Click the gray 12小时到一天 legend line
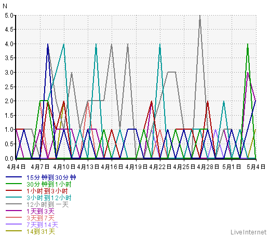This screenshot has width=270, height=237. 14,204
